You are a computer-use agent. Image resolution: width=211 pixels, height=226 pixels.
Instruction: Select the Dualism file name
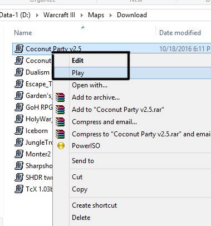click(37, 72)
